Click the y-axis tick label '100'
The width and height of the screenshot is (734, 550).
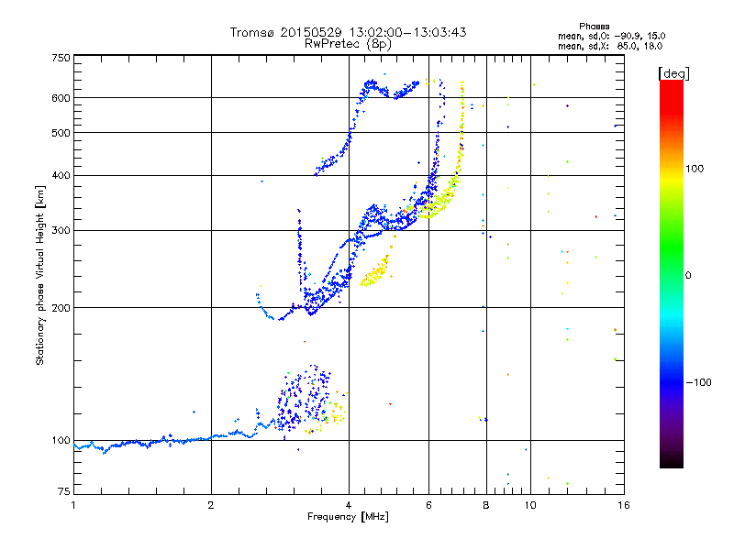click(61, 441)
